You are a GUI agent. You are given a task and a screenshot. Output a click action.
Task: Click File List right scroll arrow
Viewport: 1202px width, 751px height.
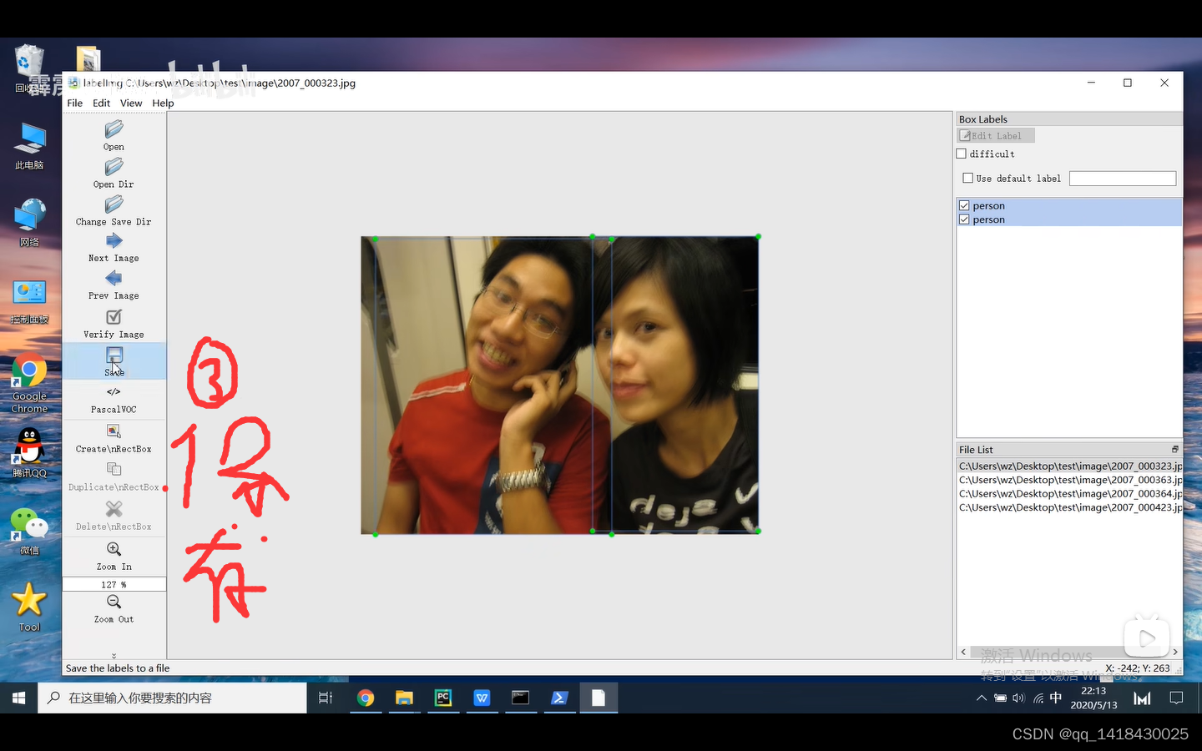(1175, 652)
